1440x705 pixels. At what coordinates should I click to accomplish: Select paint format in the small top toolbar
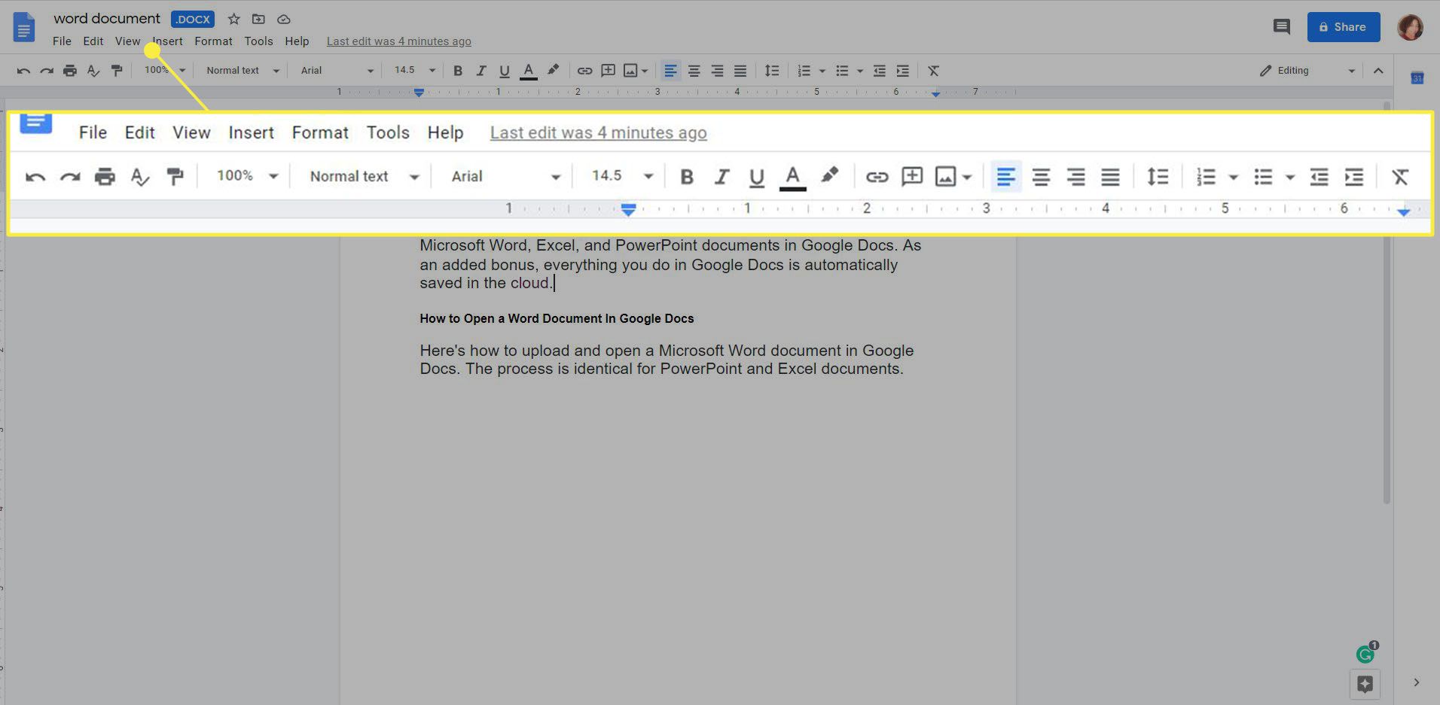pos(117,71)
